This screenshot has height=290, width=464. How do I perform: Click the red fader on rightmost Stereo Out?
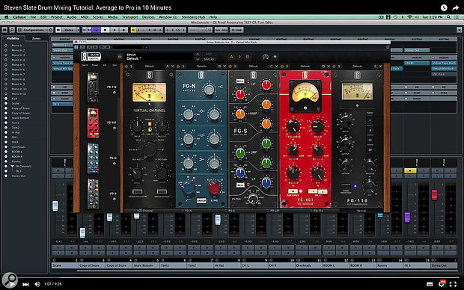coord(434,194)
